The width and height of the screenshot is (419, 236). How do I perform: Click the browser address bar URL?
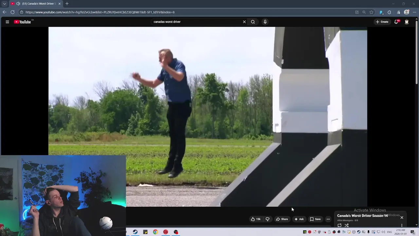(100, 12)
